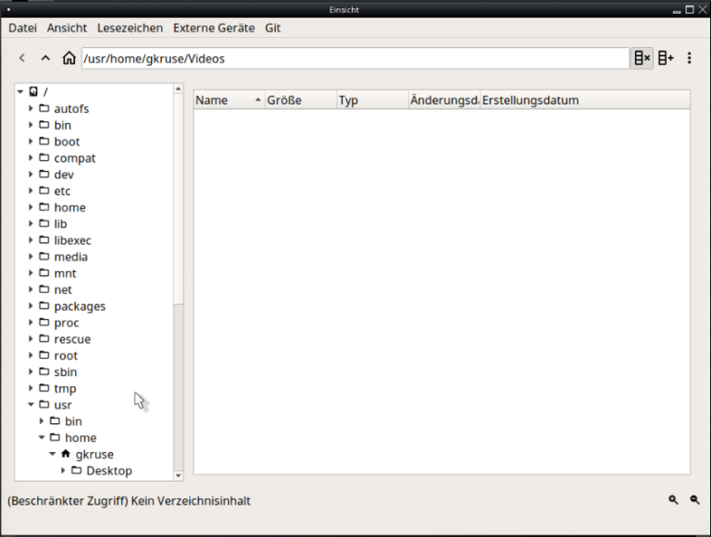Click the tree scrollbar up arrow
The height and width of the screenshot is (537, 711).
pos(178,89)
